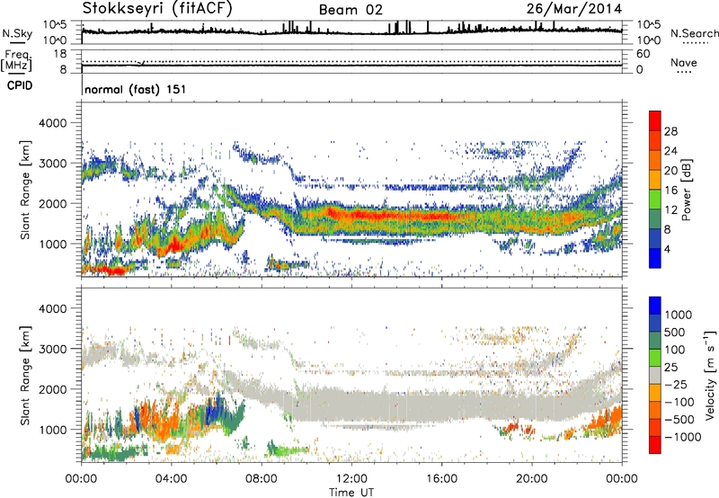Click the 'Velocity [m s-1]' colorbar label
The height and width of the screenshot is (498, 719).
(x=710, y=375)
